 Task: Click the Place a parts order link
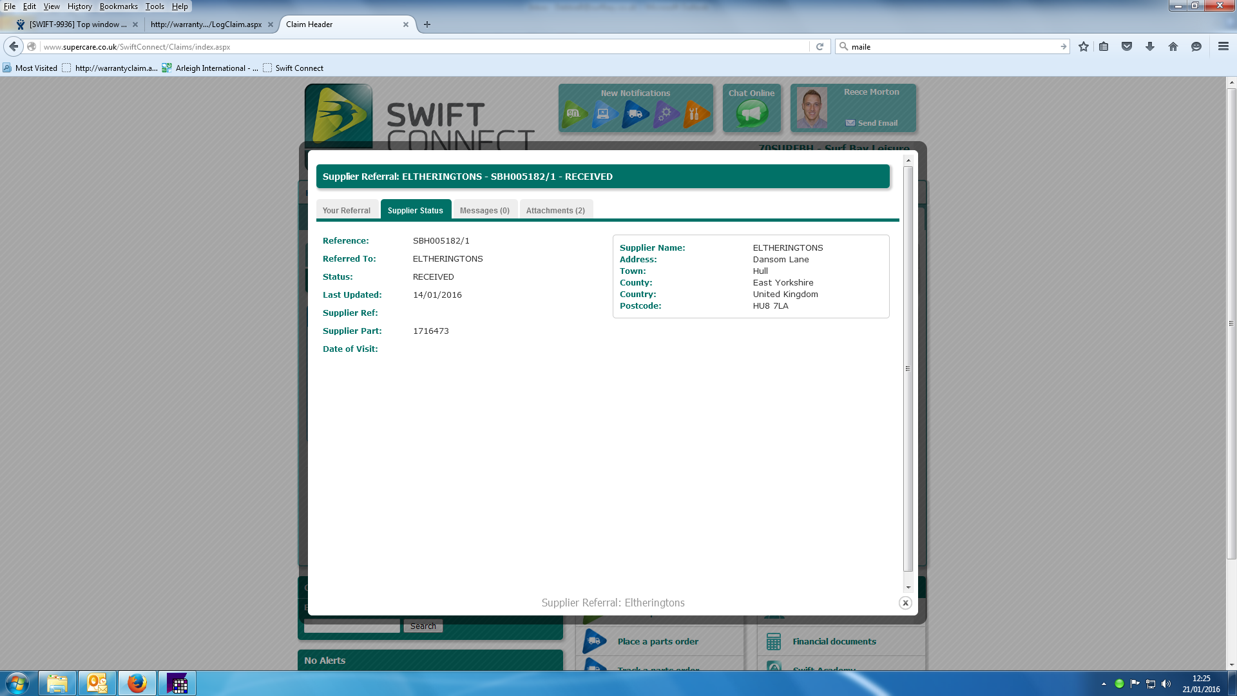click(x=657, y=642)
